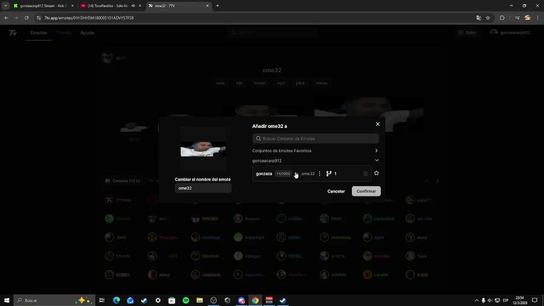The height and width of the screenshot is (306, 544).
Task: Mute the TocoParaVos tab audio
Action: tap(133, 6)
